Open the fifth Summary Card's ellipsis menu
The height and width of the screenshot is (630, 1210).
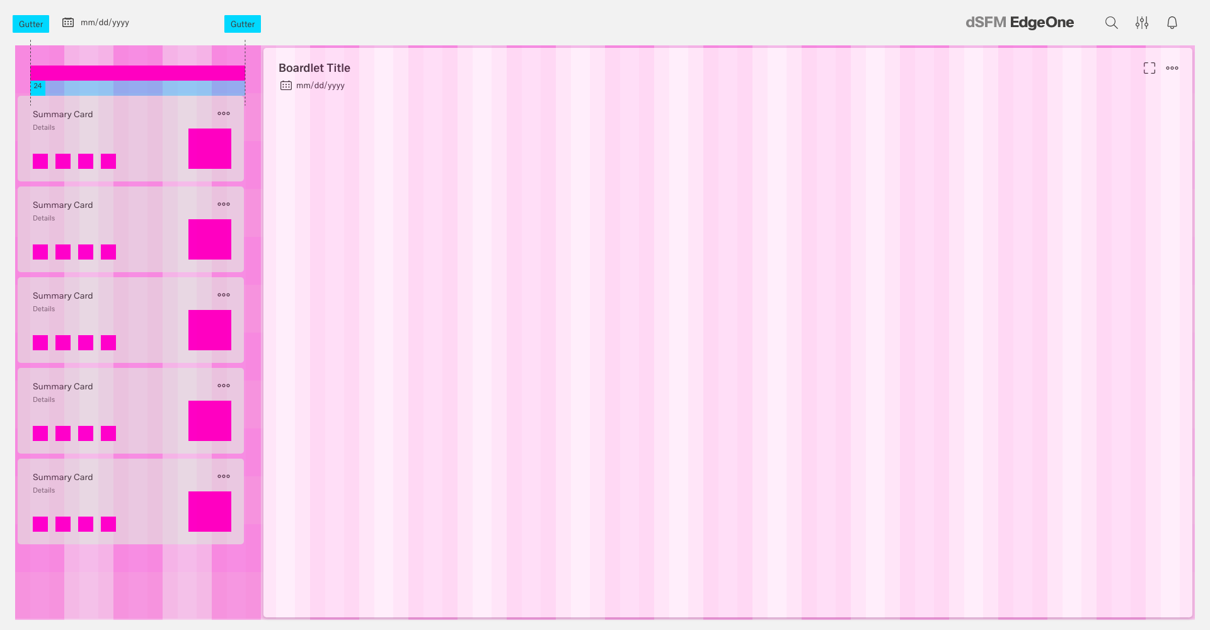(224, 476)
